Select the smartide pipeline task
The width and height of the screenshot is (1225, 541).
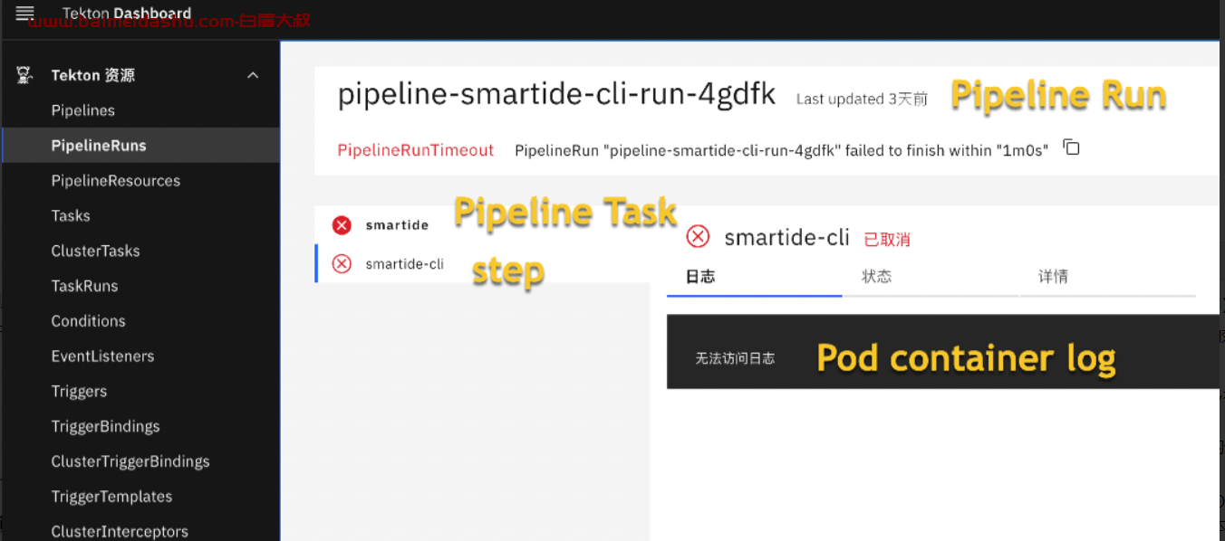397,225
